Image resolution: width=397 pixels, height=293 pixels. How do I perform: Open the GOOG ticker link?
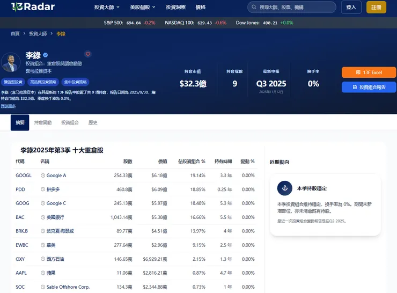[23, 203]
